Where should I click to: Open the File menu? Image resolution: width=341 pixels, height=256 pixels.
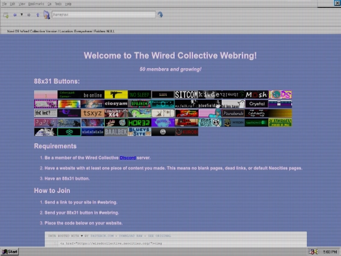[x=4, y=4]
